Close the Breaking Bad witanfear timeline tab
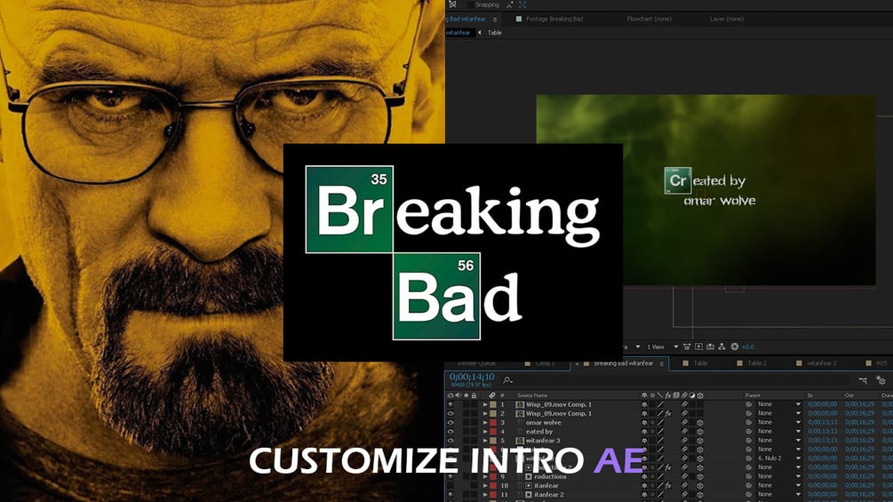893x502 pixels. tap(577, 363)
